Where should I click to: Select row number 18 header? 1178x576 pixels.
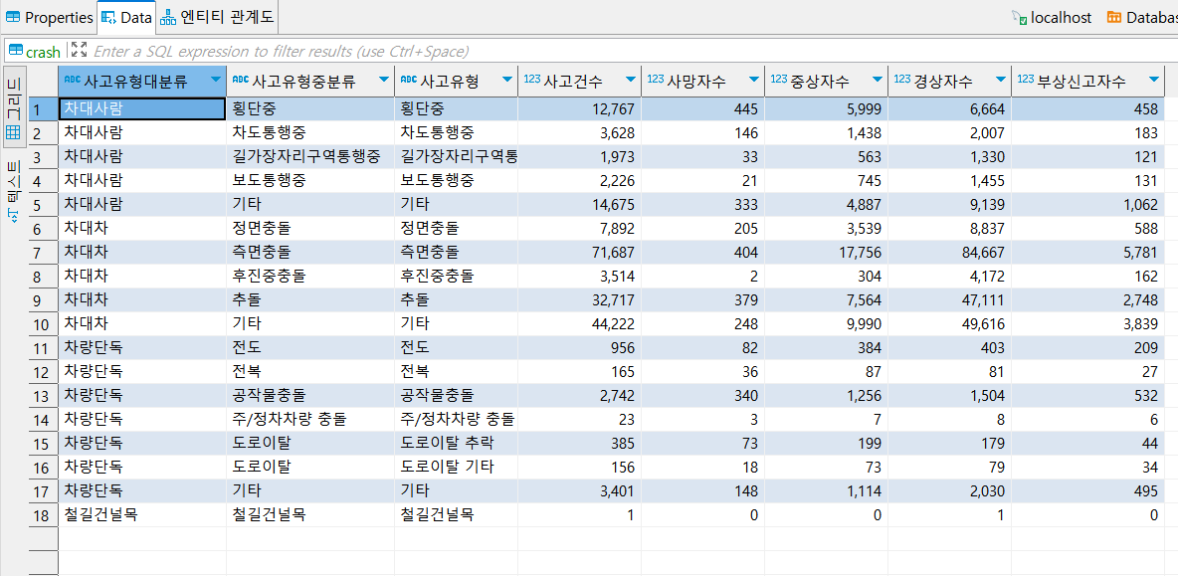pyautogui.click(x=43, y=515)
